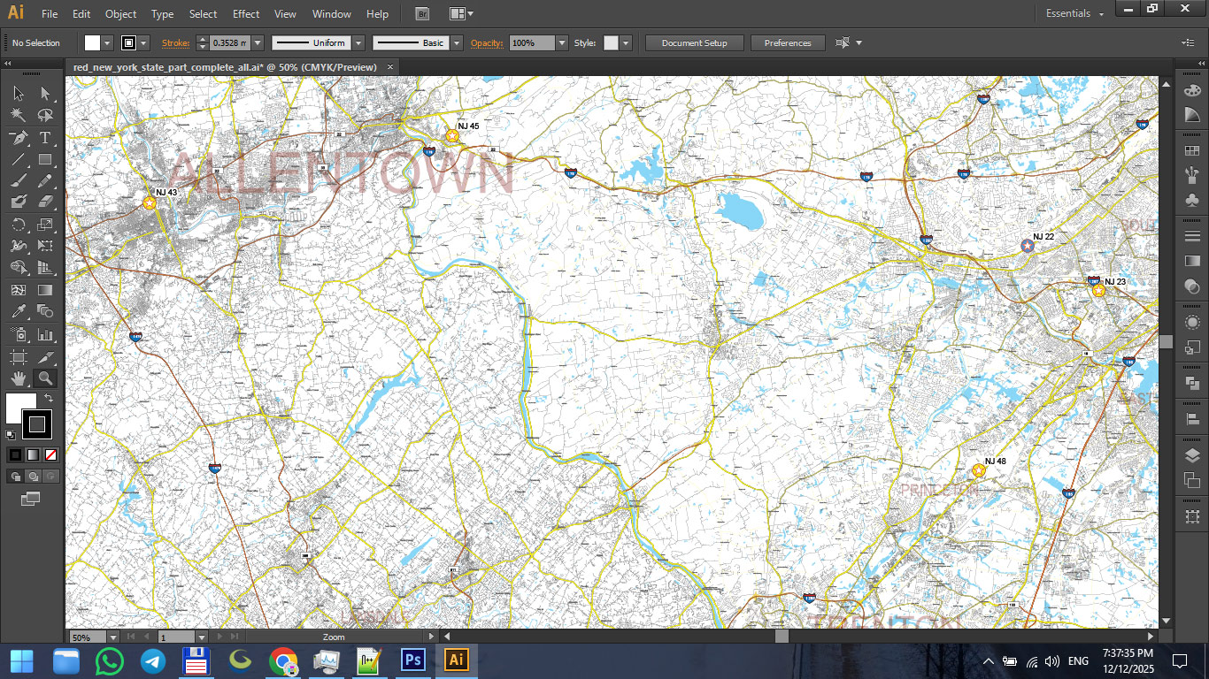1209x679 pixels.
Task: Set the paint to None
Action: (x=51, y=454)
